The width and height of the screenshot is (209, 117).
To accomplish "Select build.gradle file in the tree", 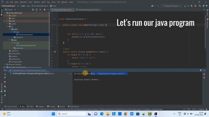I will [x=14, y=54].
